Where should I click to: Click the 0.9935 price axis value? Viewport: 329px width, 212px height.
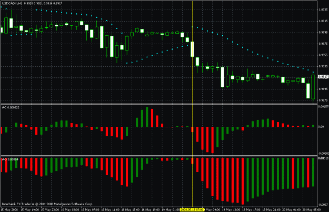click(x=323, y=66)
